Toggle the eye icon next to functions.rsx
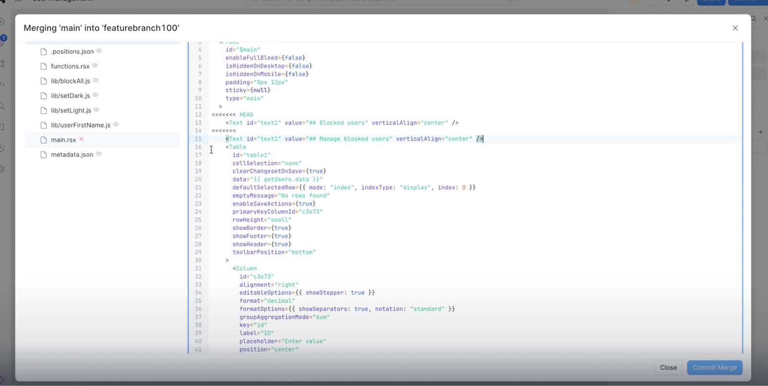The height and width of the screenshot is (386, 768). coord(95,66)
